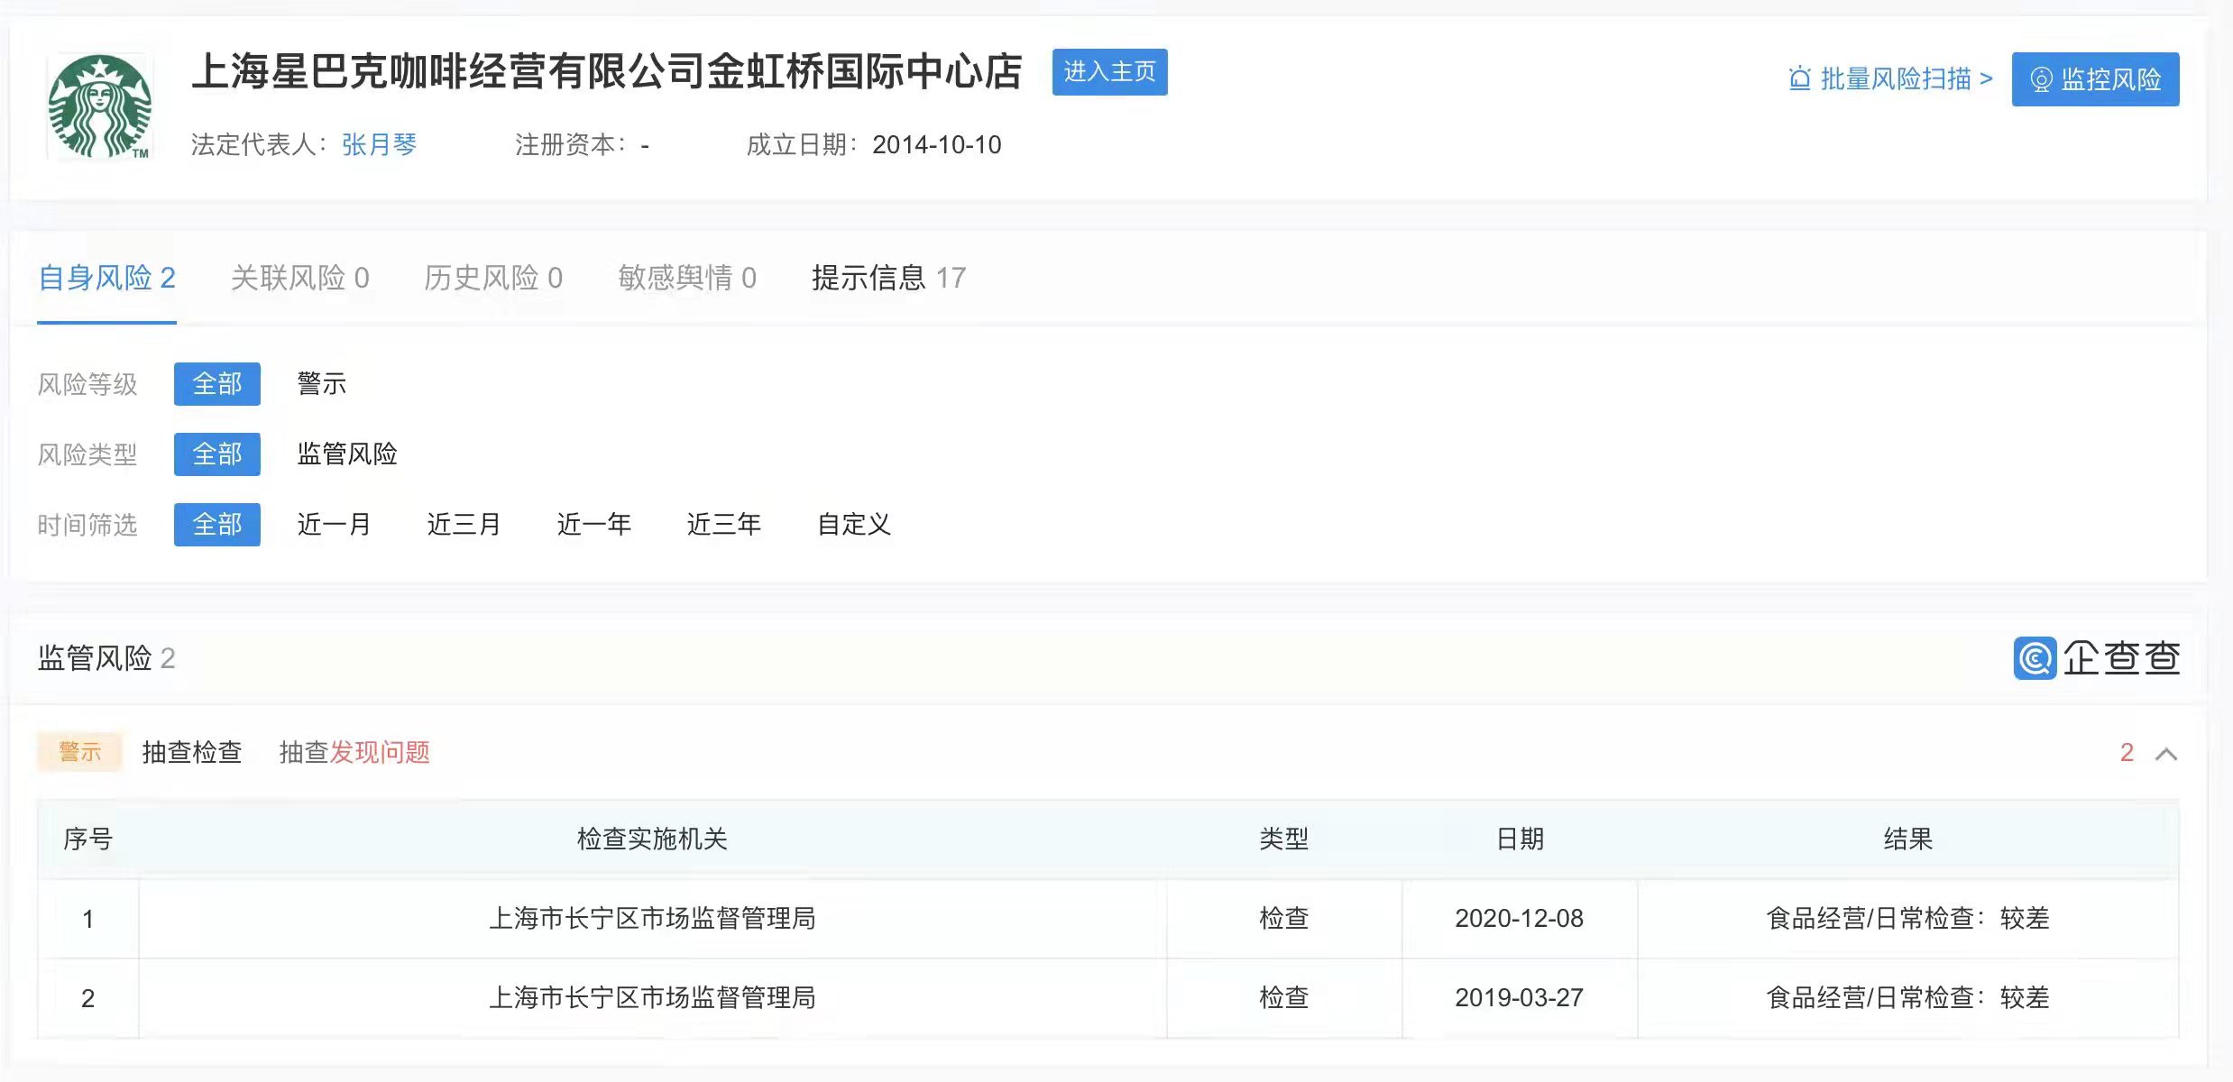Click the monitor risk camera icon

[x=2041, y=79]
